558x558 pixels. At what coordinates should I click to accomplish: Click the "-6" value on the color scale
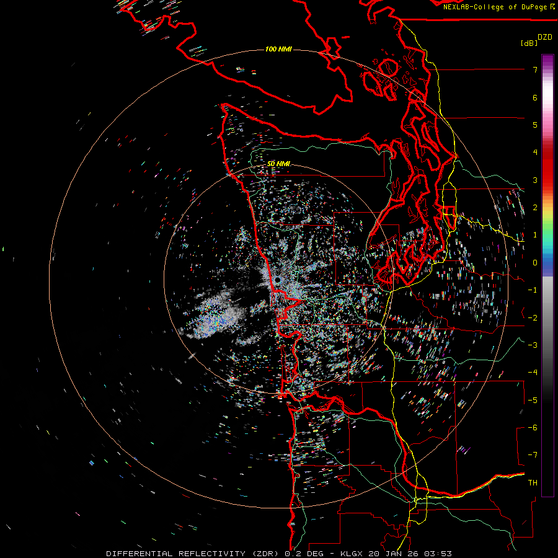coord(533,428)
